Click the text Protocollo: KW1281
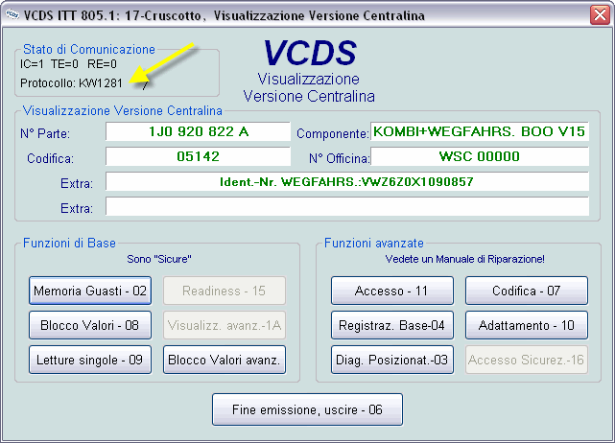 pos(71,83)
